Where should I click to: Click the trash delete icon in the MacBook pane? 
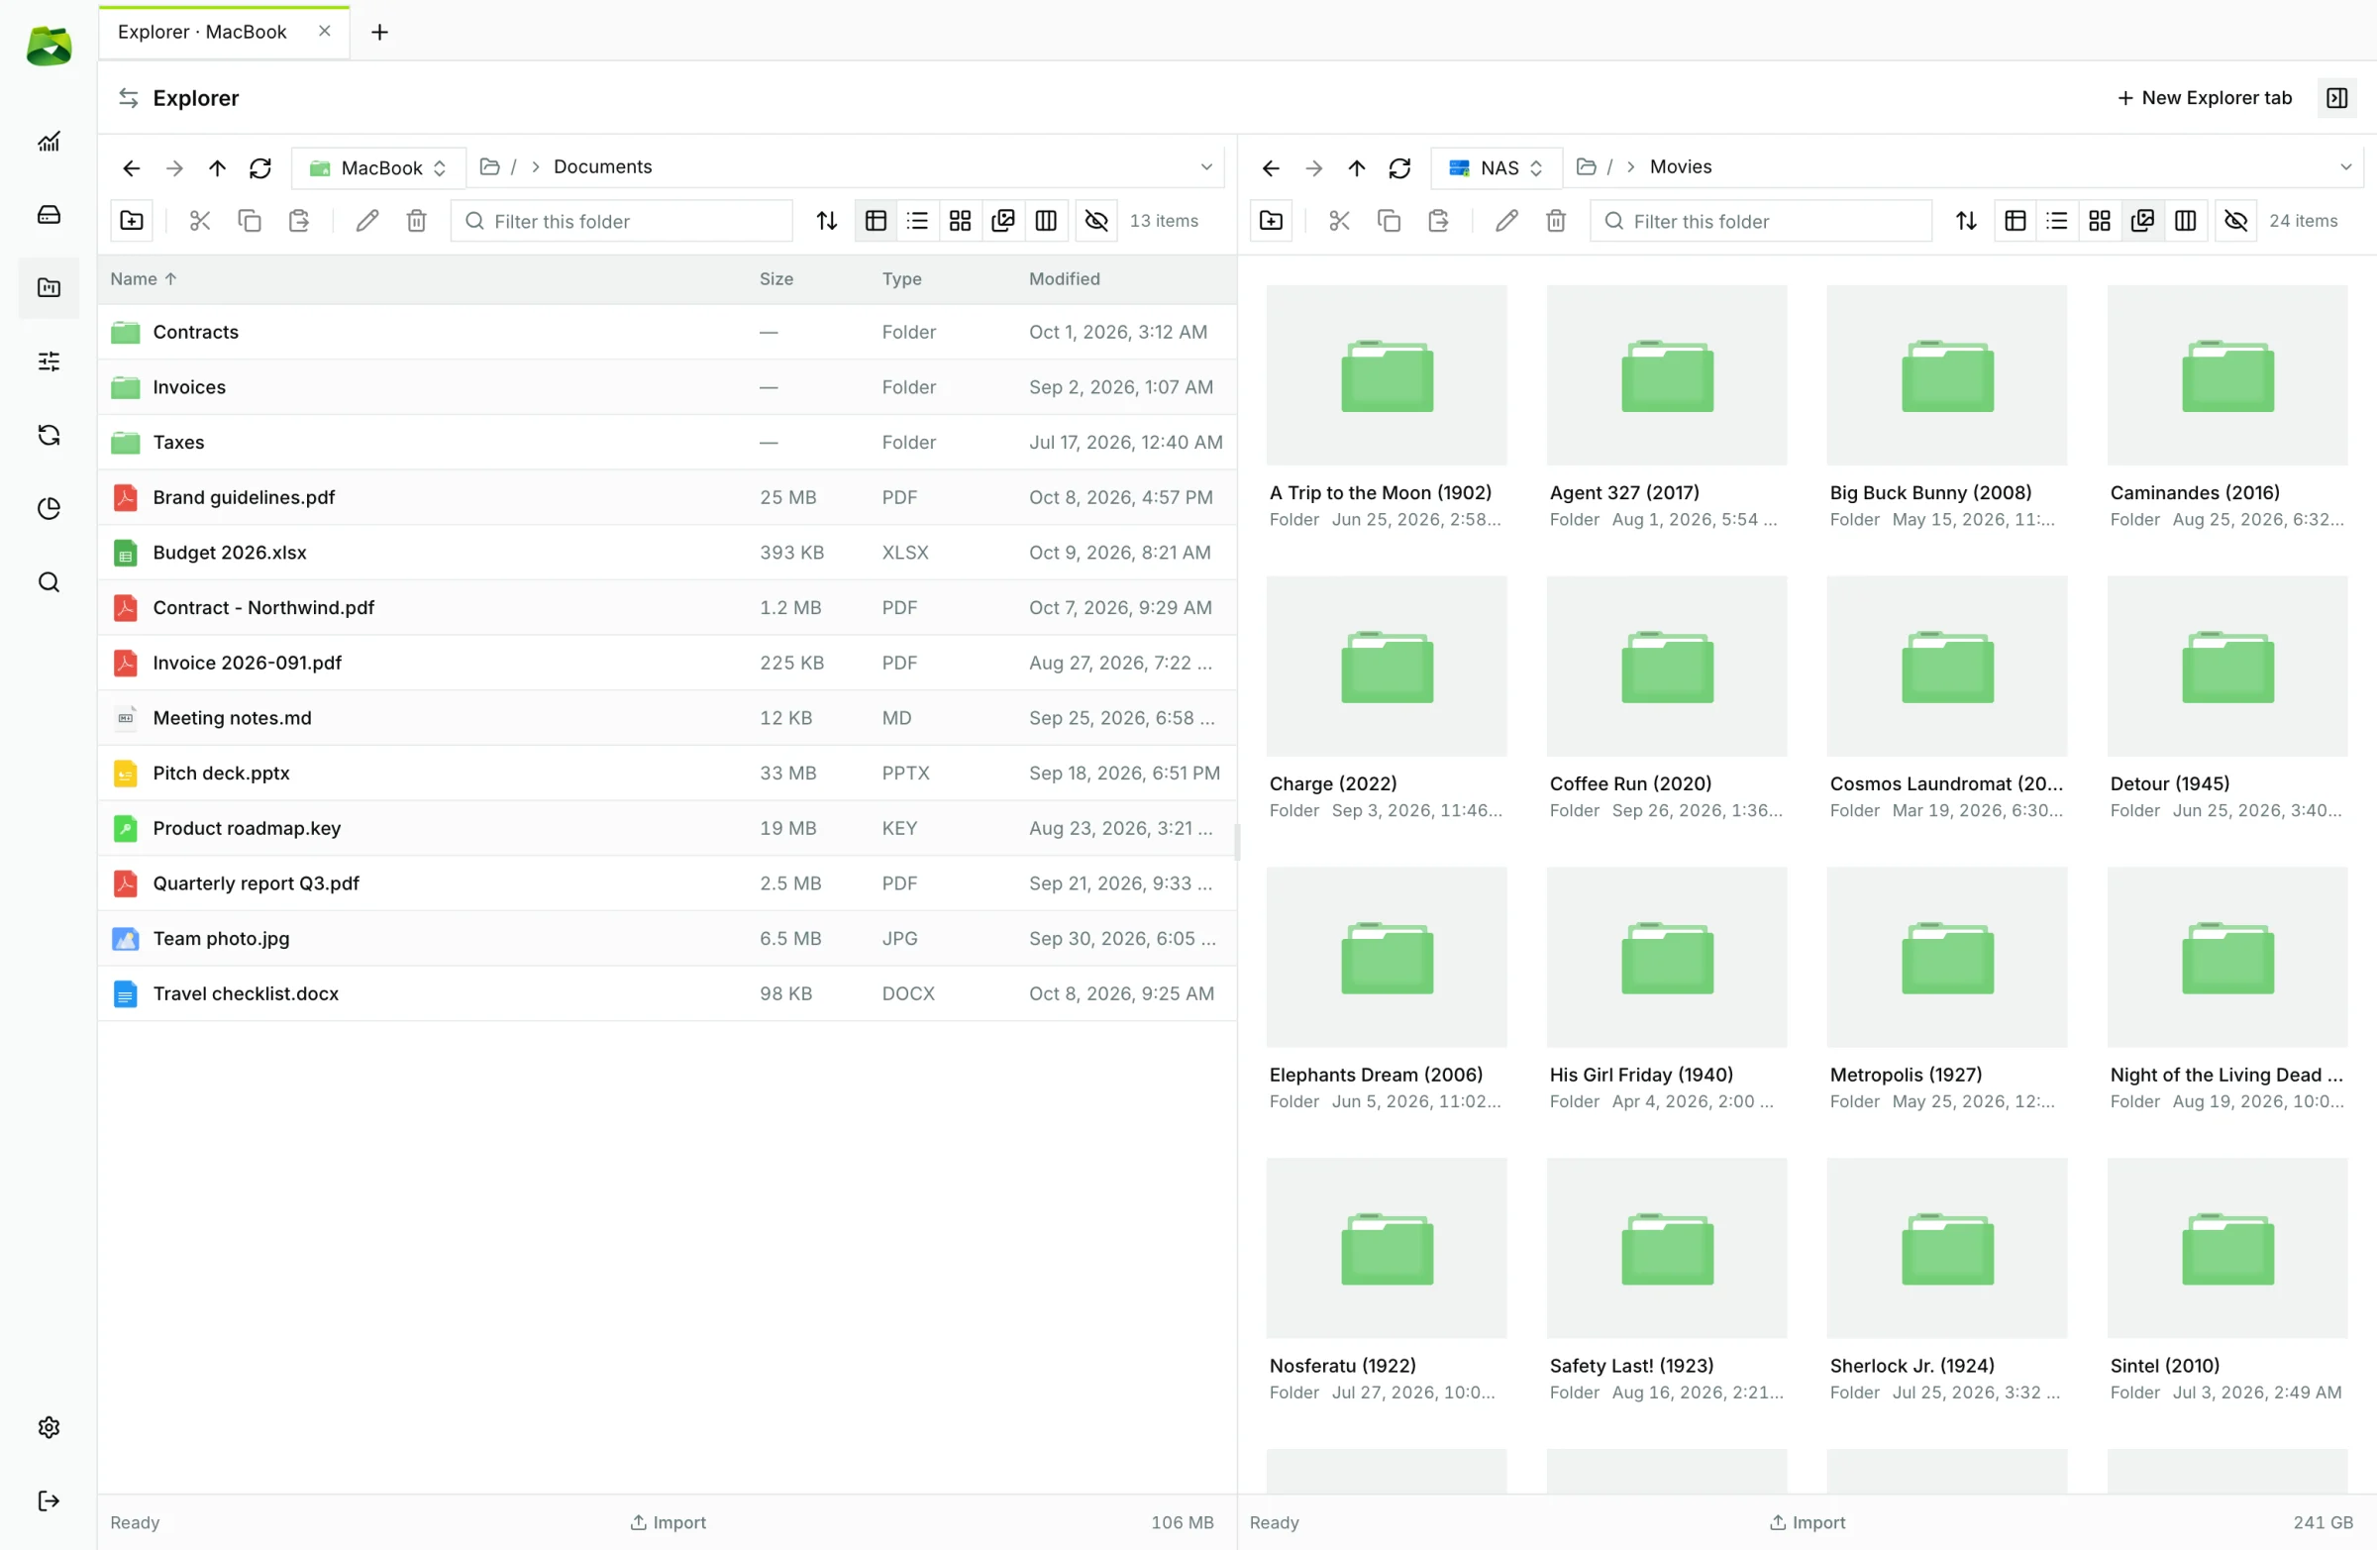417,221
